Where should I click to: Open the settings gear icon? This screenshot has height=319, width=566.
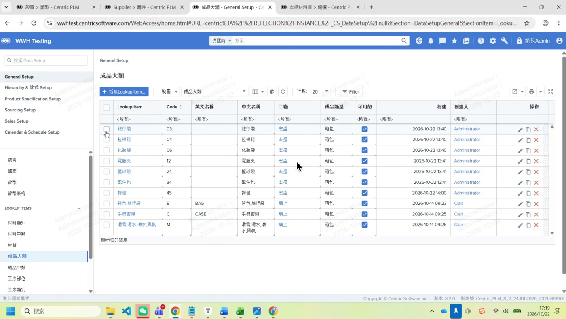click(x=493, y=41)
